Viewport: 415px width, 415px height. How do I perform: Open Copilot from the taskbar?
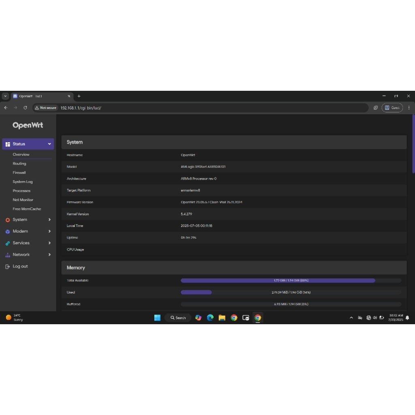[x=198, y=318]
